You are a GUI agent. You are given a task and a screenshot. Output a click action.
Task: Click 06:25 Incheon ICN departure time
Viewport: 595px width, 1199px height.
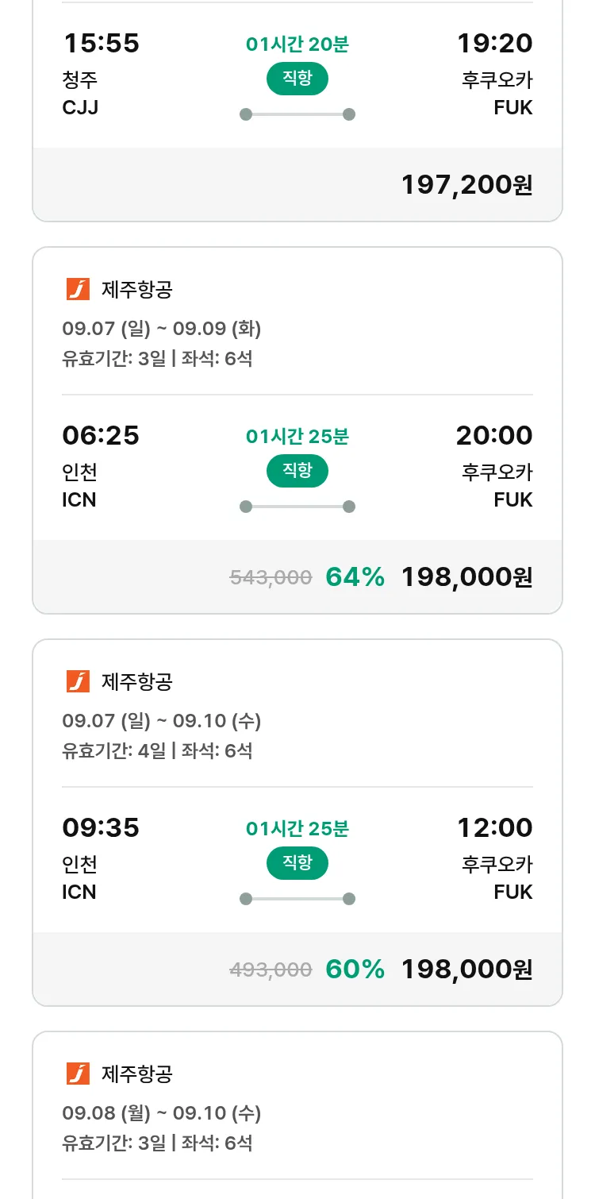tap(101, 436)
